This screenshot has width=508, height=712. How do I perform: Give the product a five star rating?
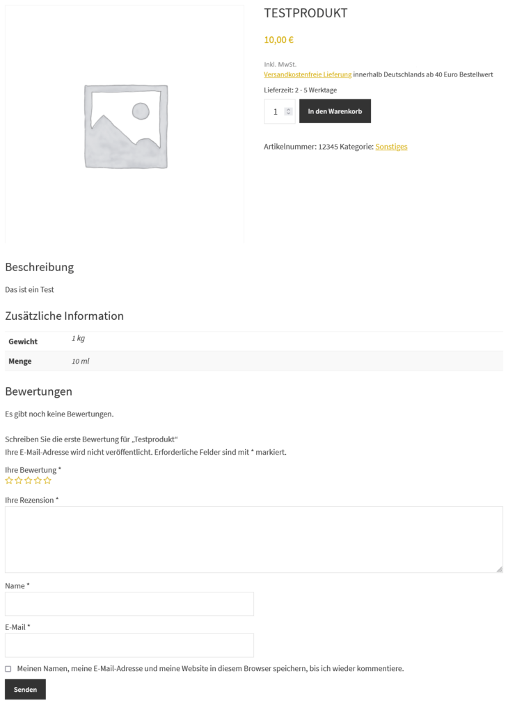(47, 480)
